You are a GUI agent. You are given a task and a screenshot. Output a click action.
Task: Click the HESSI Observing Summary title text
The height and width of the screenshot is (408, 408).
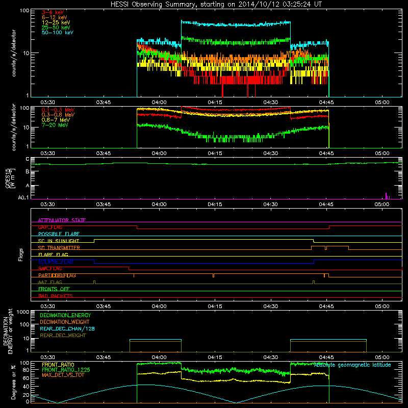coord(216,5)
